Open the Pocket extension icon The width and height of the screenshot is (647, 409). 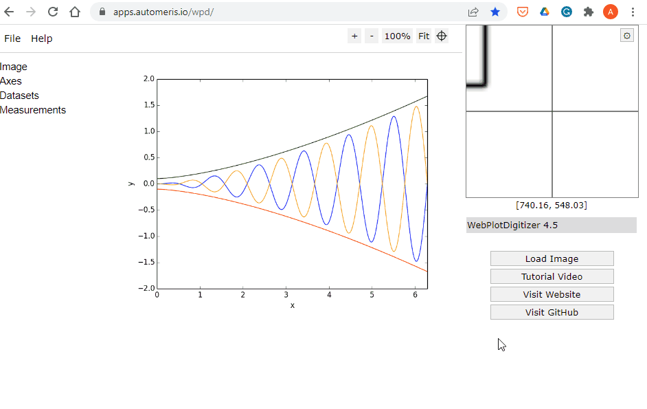pyautogui.click(x=523, y=12)
